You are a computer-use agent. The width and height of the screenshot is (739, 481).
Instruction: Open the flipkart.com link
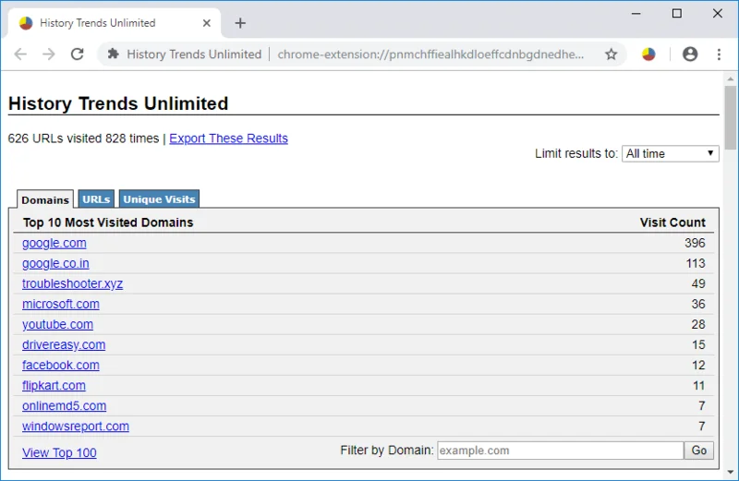pos(54,385)
